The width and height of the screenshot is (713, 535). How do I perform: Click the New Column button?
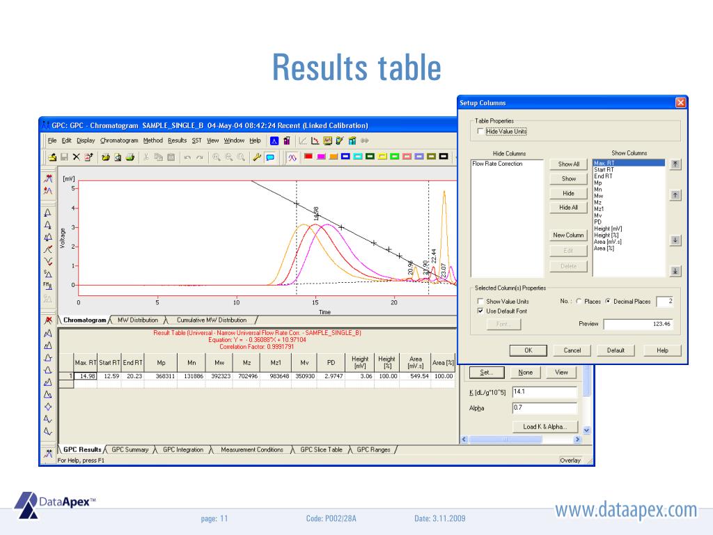(568, 235)
